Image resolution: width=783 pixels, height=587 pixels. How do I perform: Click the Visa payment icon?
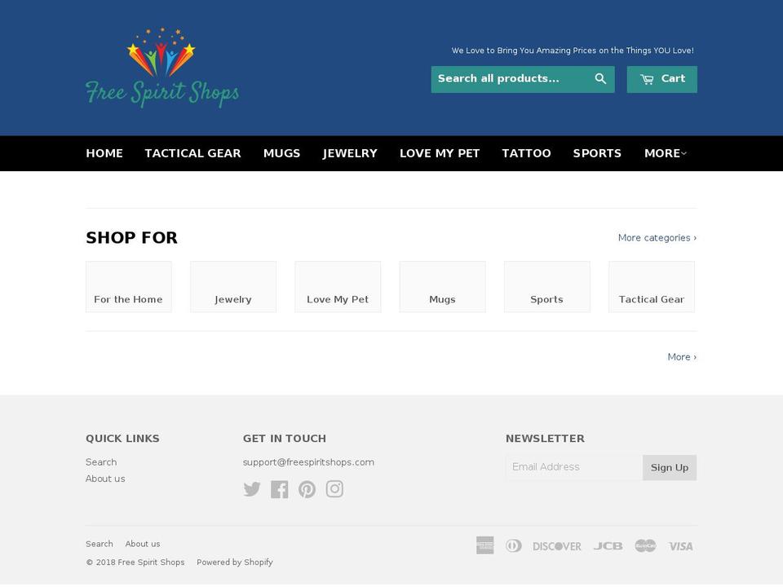tap(680, 546)
